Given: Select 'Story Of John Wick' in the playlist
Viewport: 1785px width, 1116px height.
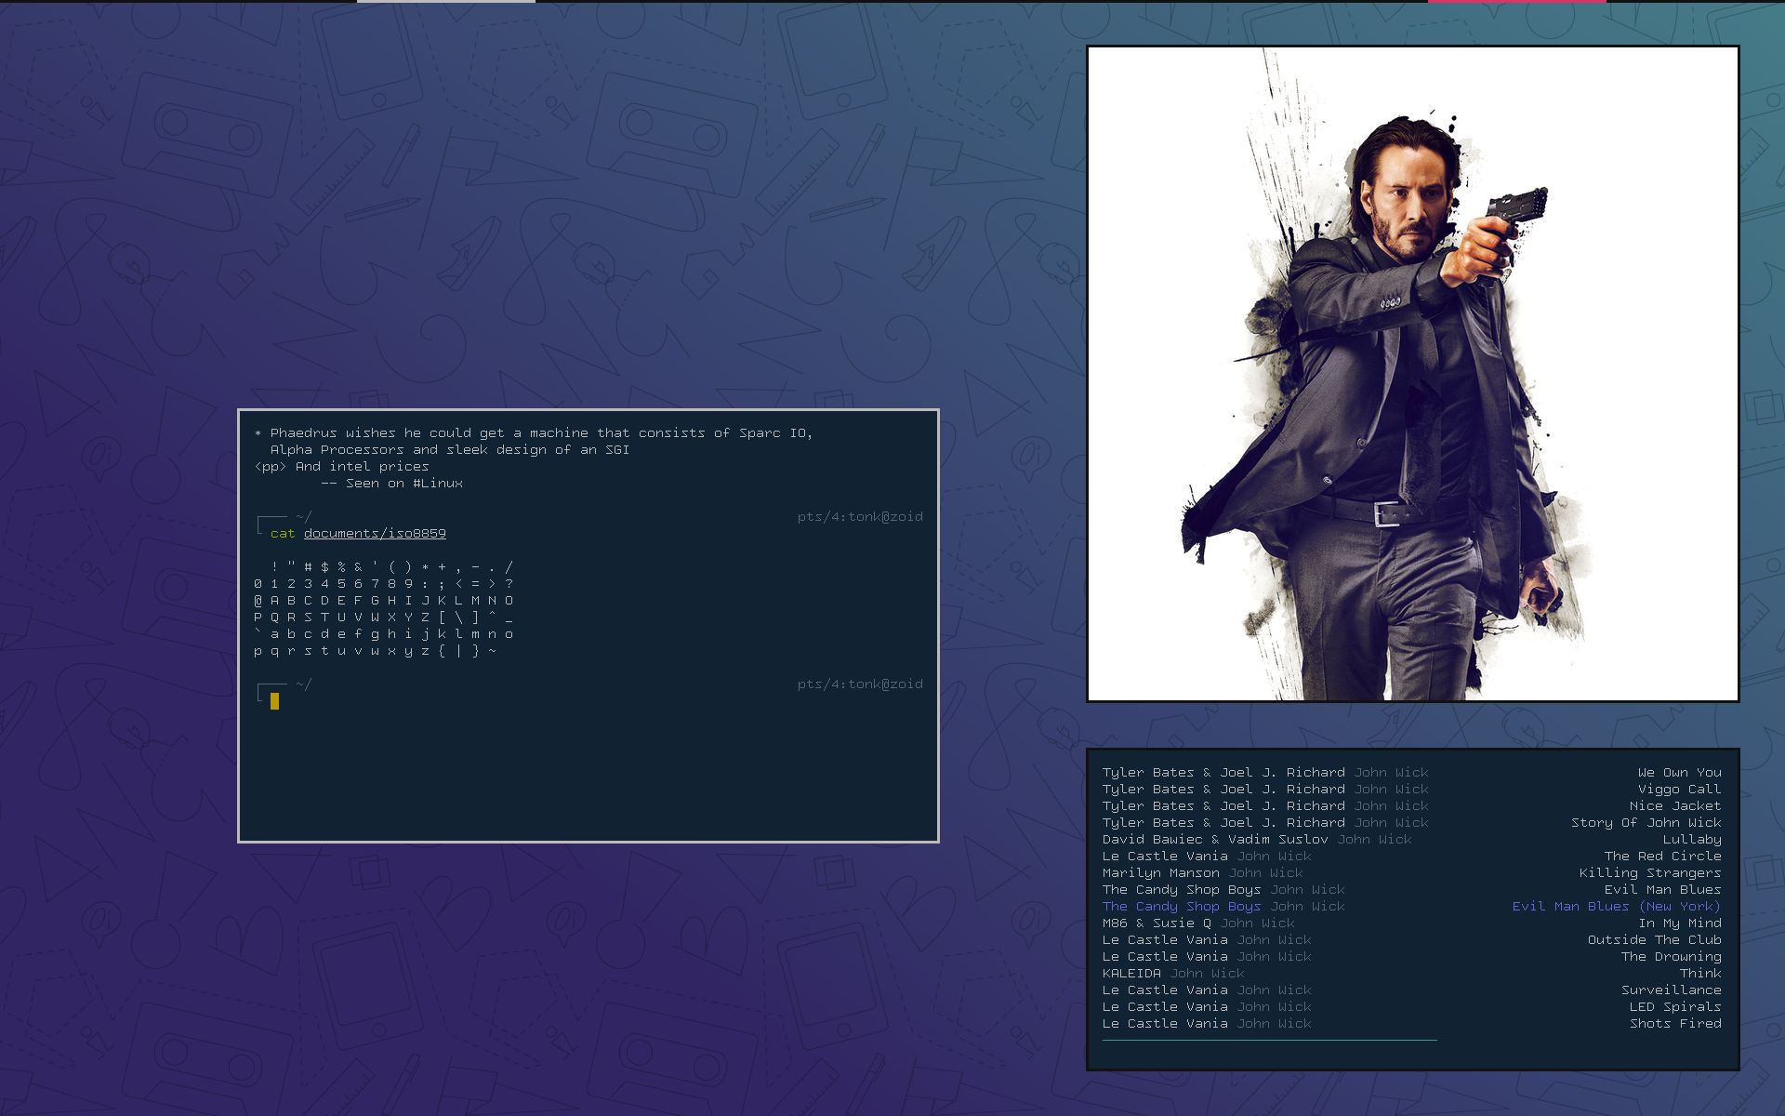Looking at the screenshot, I should (x=1411, y=822).
